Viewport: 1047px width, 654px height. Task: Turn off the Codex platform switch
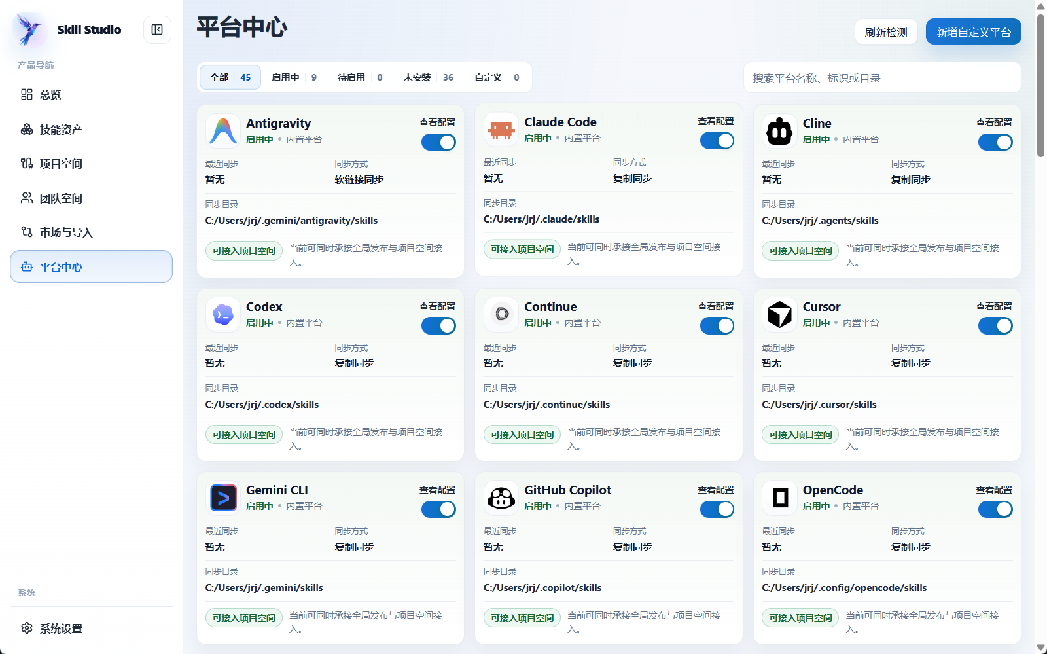[x=438, y=325]
